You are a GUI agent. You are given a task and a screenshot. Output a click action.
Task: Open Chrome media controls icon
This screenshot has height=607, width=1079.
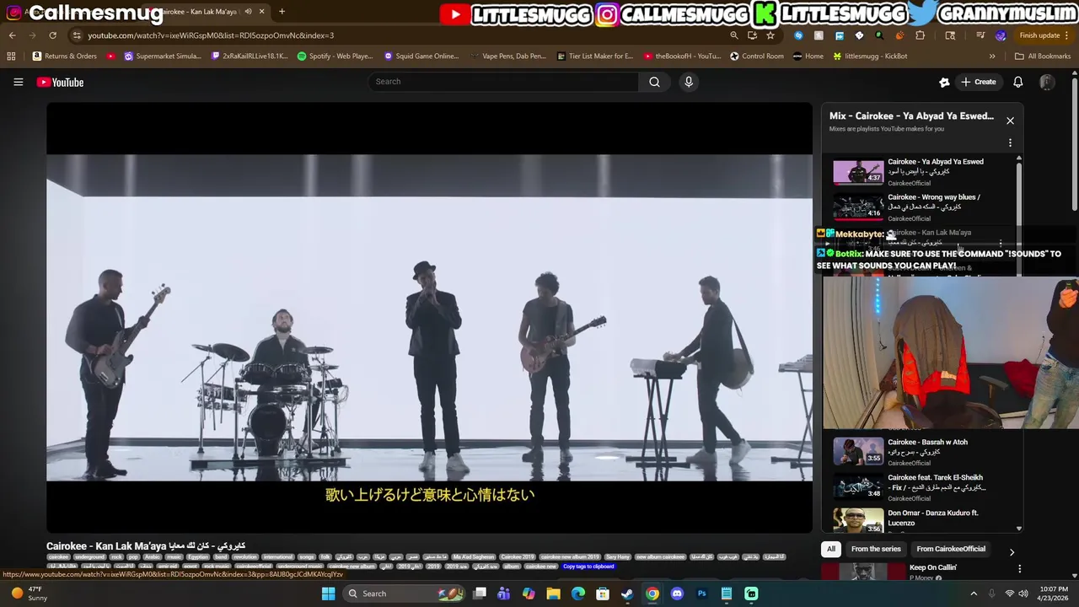pos(980,35)
